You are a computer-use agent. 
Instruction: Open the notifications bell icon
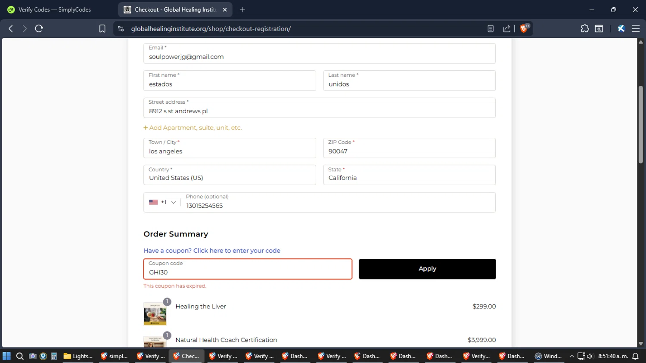coord(636,356)
